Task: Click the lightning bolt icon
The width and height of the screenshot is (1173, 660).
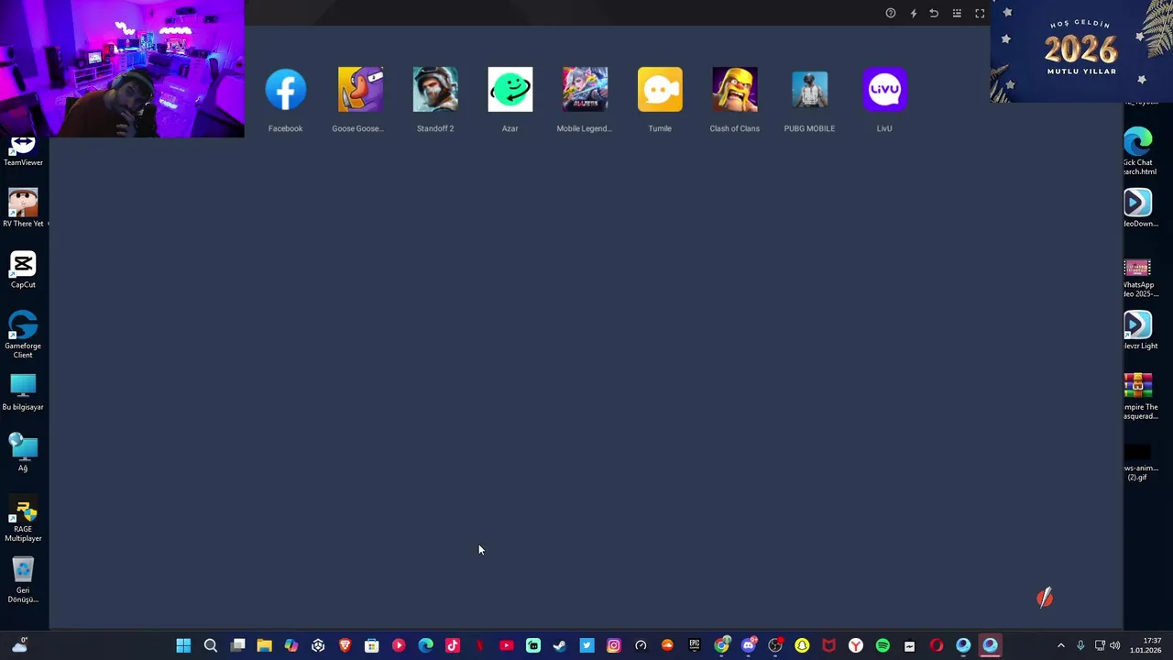Action: tap(913, 13)
